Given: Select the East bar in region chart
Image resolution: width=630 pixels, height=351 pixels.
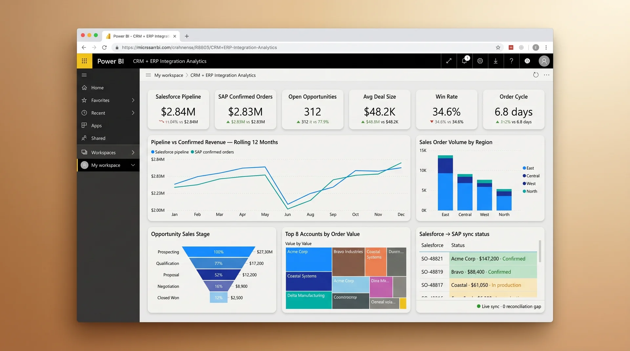Looking at the screenshot, I should point(445,183).
